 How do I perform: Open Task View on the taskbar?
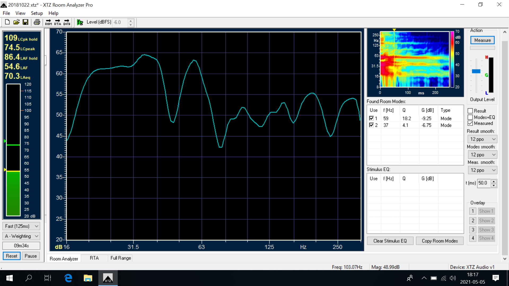pos(48,278)
